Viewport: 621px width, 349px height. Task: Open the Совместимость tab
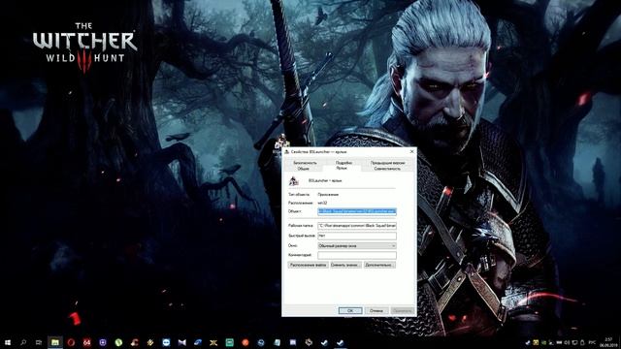pyautogui.click(x=387, y=169)
